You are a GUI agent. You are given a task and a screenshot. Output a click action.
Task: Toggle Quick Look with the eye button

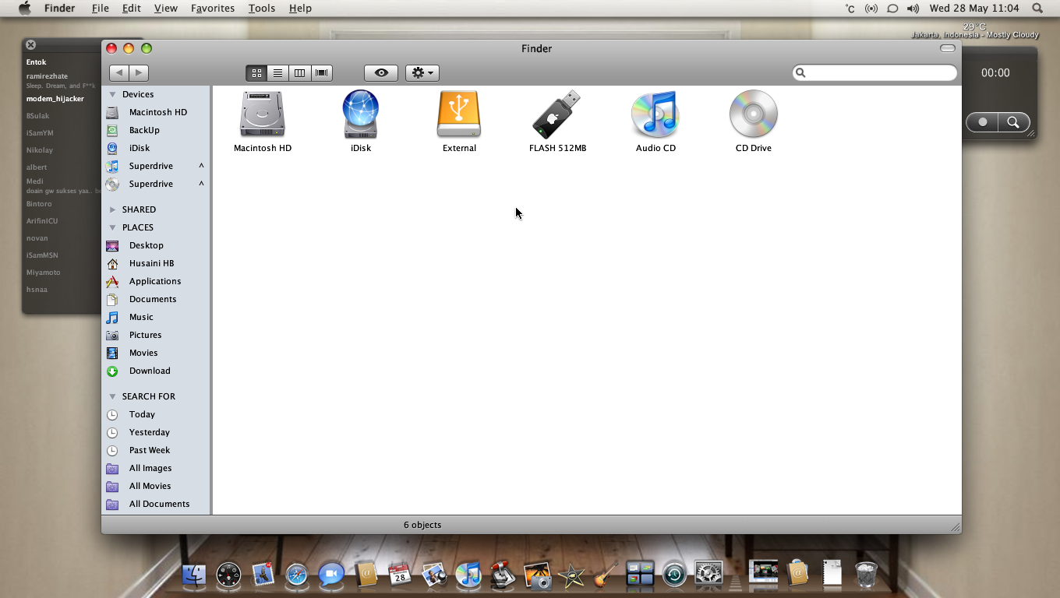coord(381,73)
